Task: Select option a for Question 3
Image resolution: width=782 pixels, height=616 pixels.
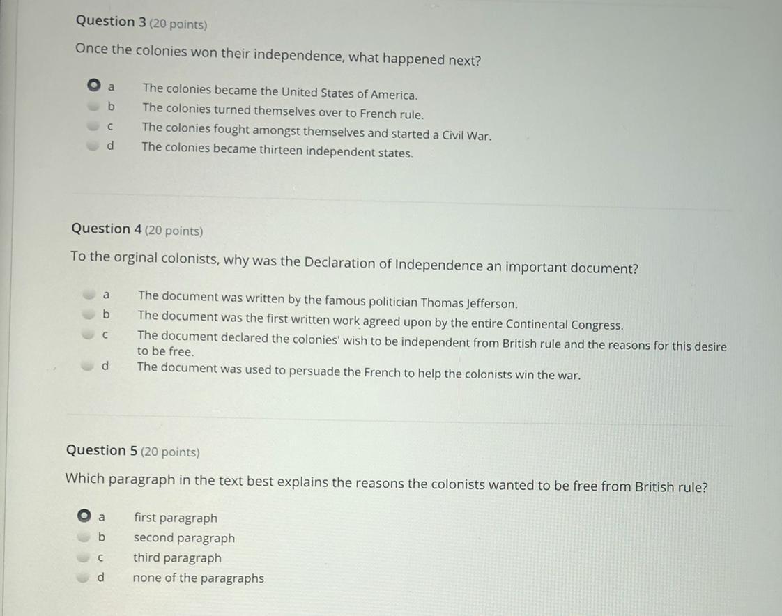Action: tap(93, 86)
